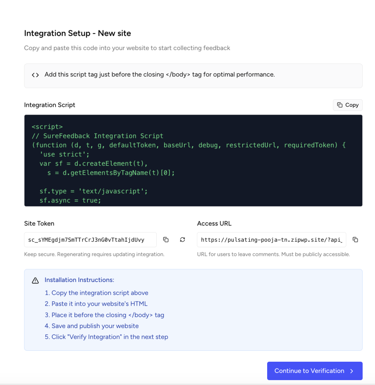Click the code tag icon in the tip banner
Screen dimensions: 375x385
point(35,74)
